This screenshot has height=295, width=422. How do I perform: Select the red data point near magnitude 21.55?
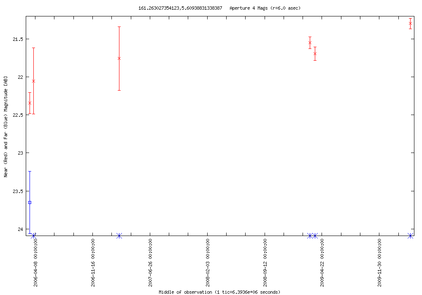310,43
